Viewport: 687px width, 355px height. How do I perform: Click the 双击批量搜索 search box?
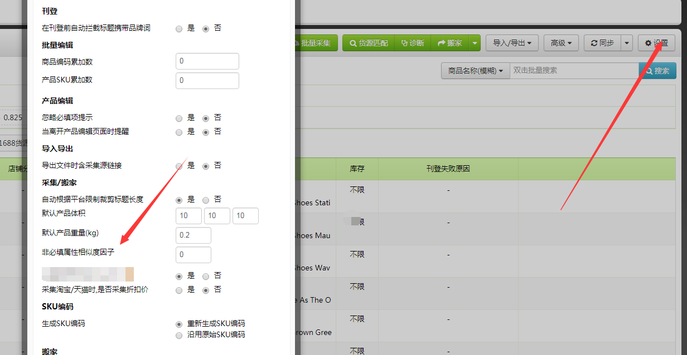click(x=573, y=71)
